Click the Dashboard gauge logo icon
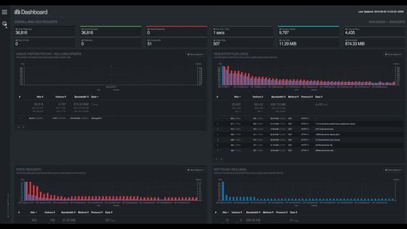The height and width of the screenshot is (229, 407). click(17, 12)
